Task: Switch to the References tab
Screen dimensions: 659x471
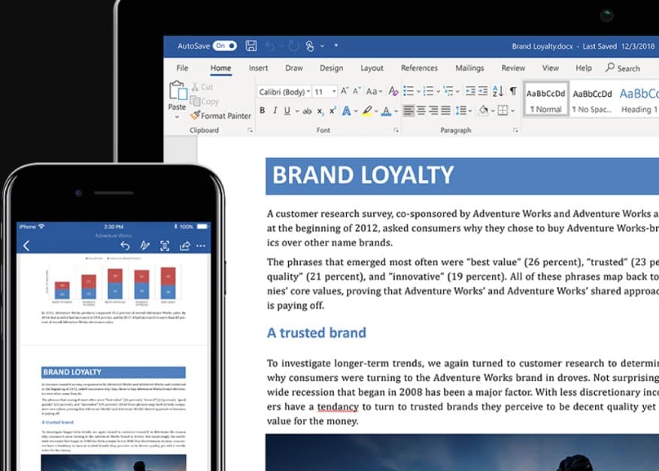Action: [x=419, y=68]
